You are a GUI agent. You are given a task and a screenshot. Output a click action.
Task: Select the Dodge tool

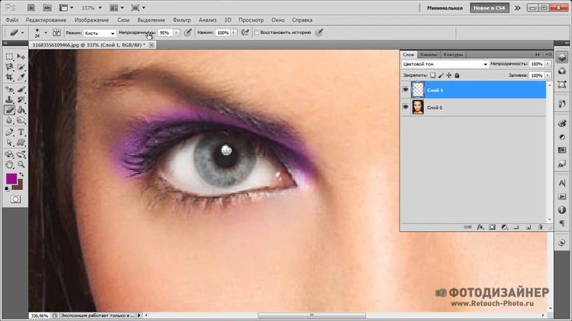tap(21, 120)
